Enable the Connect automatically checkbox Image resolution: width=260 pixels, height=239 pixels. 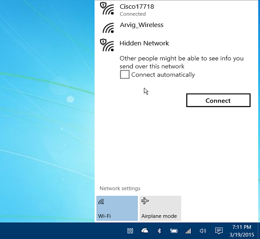tap(125, 74)
